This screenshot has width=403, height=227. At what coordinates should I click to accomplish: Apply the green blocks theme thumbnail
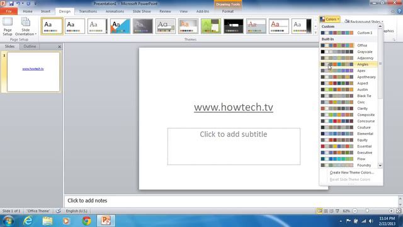211,26
